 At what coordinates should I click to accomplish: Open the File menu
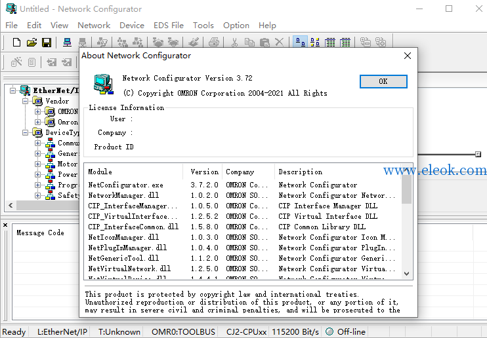[12, 26]
